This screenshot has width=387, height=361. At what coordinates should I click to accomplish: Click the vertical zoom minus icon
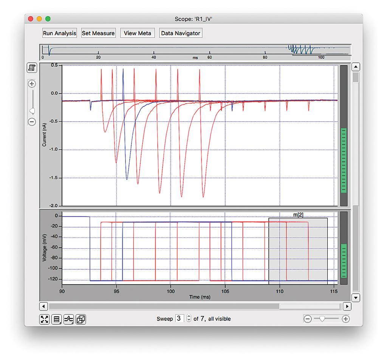32,122
